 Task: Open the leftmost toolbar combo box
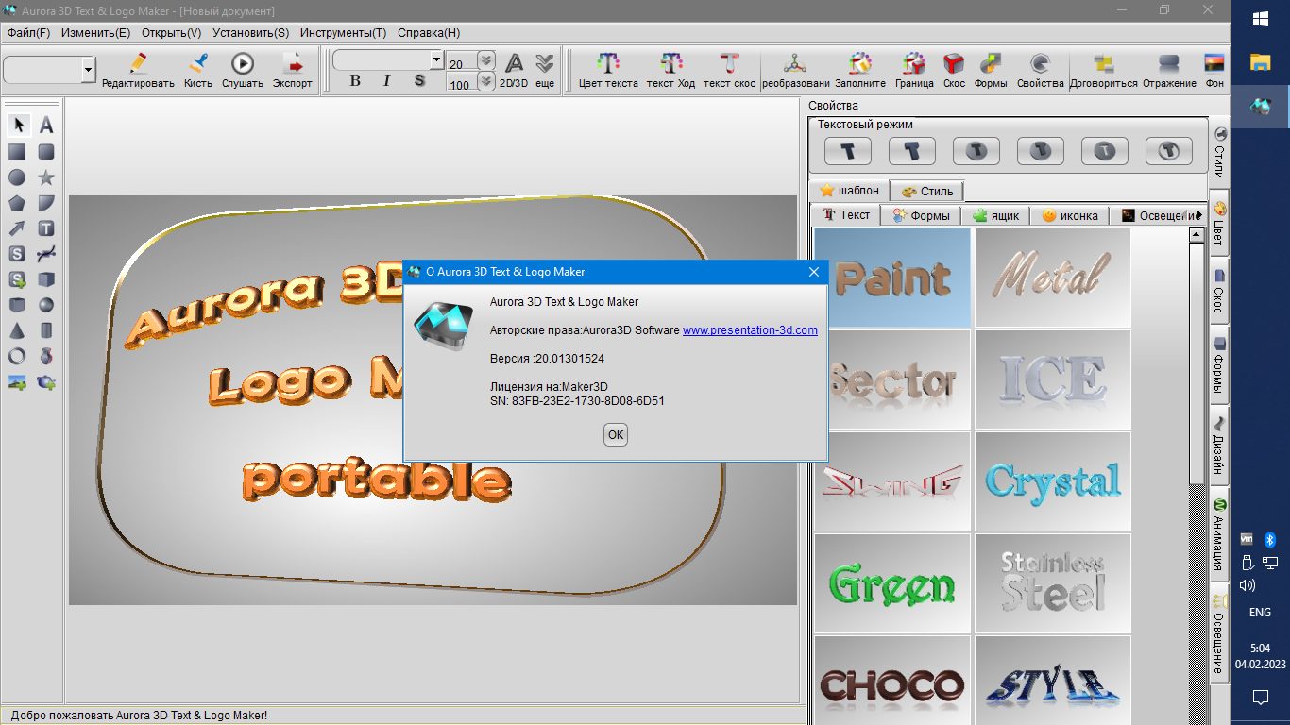(49, 69)
